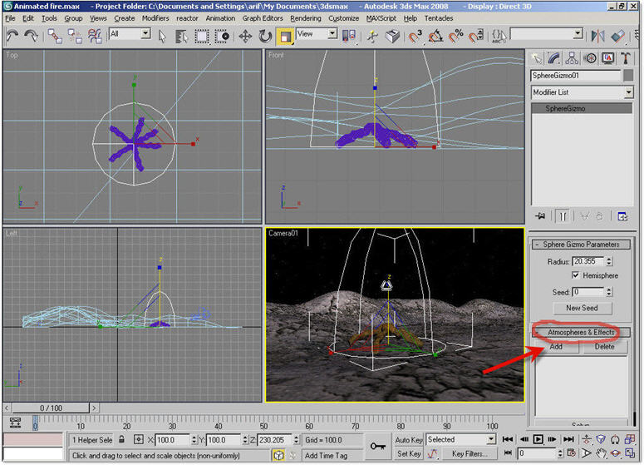Select the Move tool in the toolbar
The height and width of the screenshot is (465, 644).
(245, 36)
